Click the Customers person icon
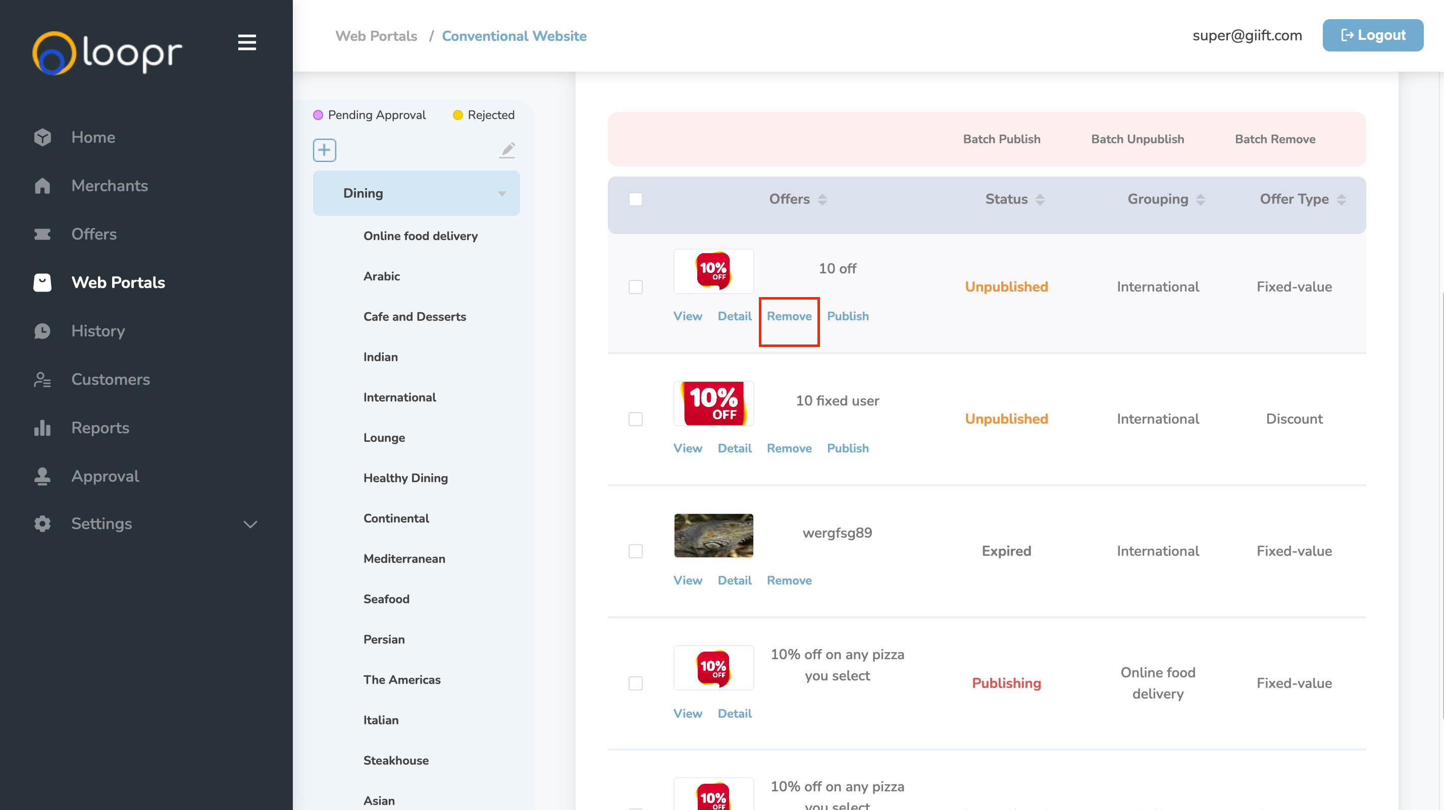Image resolution: width=1444 pixels, height=810 pixels. click(x=42, y=380)
